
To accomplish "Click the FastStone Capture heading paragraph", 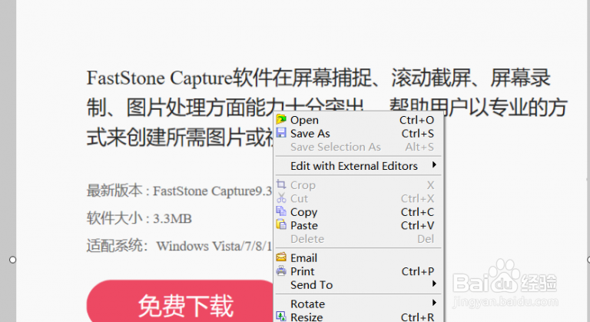I will pos(326,108).
